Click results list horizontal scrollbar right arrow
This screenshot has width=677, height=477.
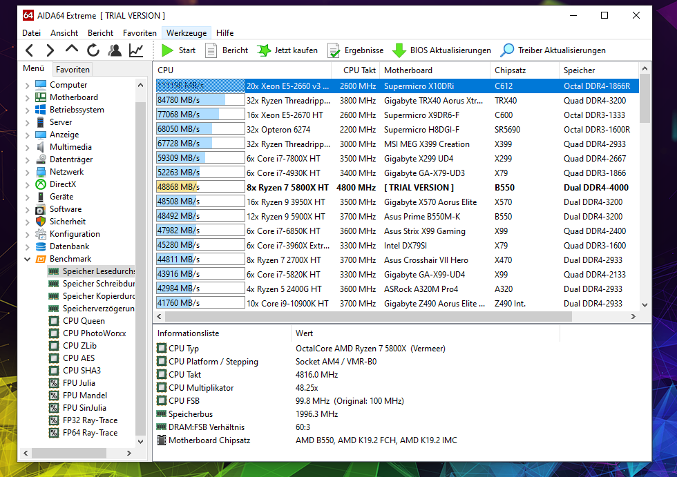[633, 317]
